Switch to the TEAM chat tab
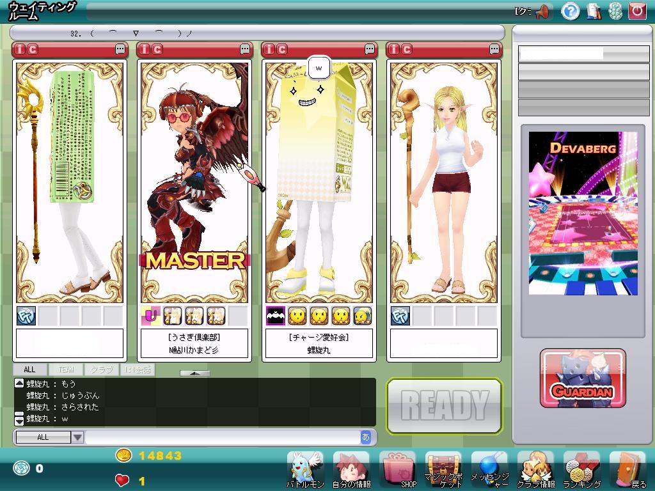Screen dimensions: 655x491 pyautogui.click(x=67, y=370)
